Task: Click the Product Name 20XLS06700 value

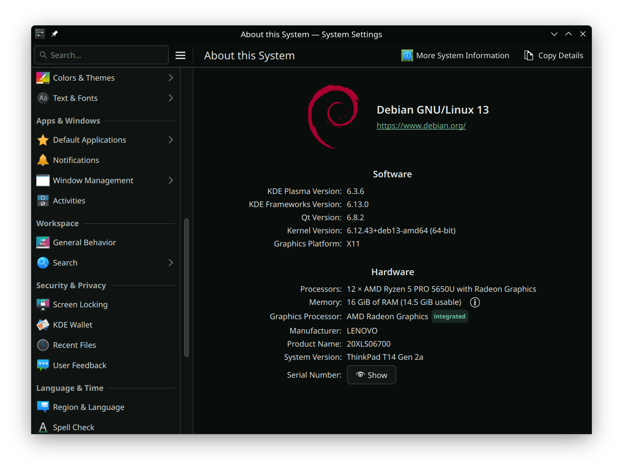Action: tap(369, 344)
